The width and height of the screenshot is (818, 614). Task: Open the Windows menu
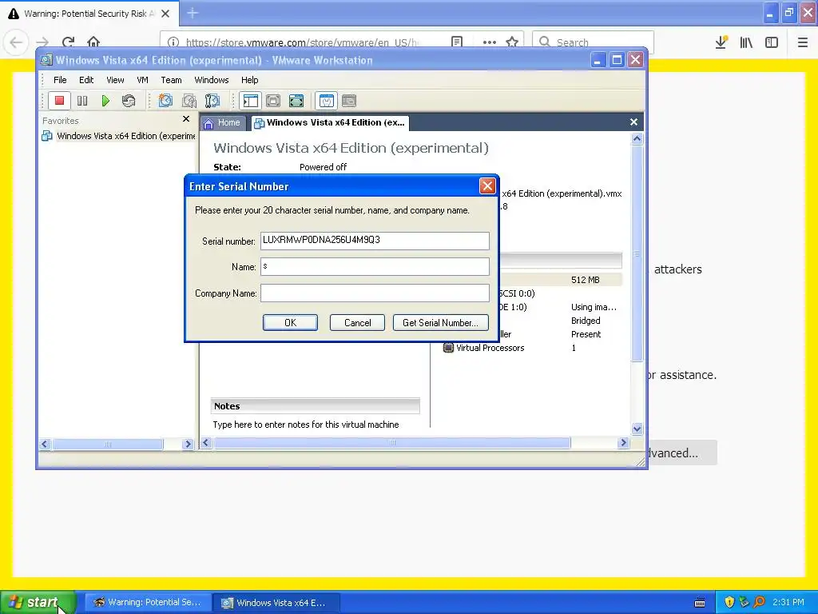pyautogui.click(x=211, y=80)
